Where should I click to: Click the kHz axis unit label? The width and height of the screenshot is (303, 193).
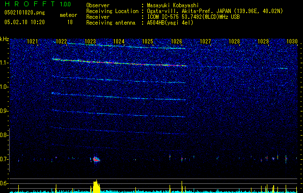(4, 39)
